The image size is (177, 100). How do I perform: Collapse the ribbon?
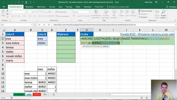[175, 20]
